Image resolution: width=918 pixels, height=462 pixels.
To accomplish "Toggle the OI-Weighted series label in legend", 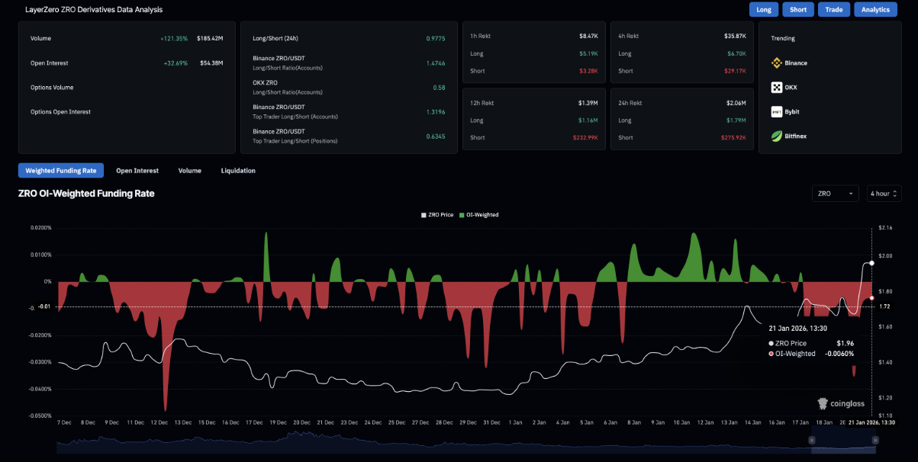I will (482, 215).
